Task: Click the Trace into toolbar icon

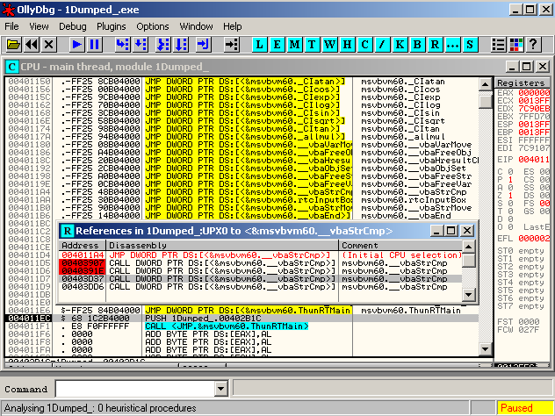Action: click(163, 45)
